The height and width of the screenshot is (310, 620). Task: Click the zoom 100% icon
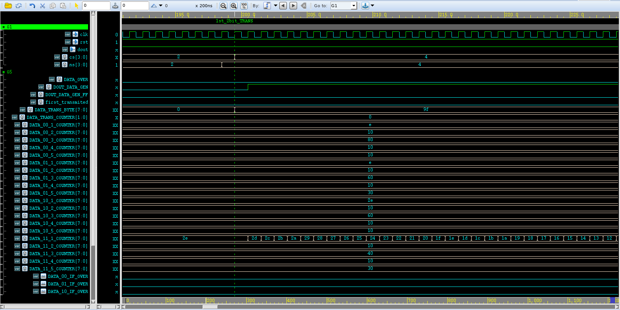pos(244,5)
